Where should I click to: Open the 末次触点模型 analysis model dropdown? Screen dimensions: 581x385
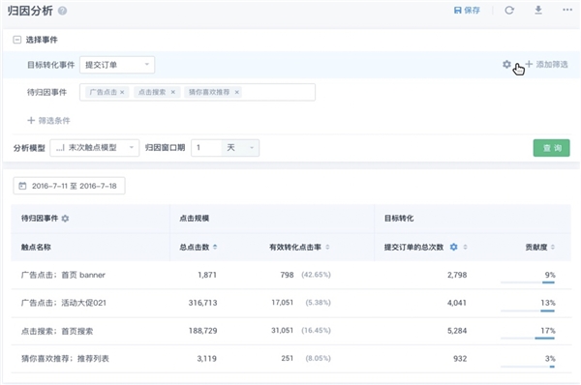coord(95,148)
